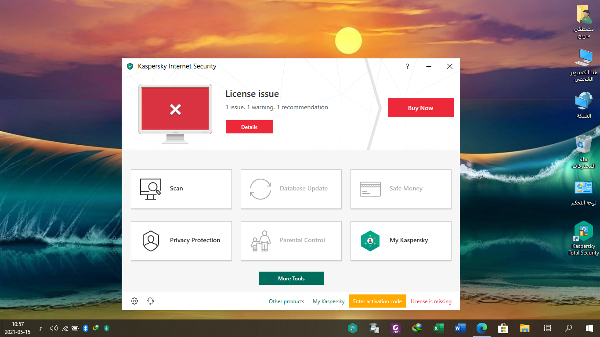The width and height of the screenshot is (600, 337).
Task: Open Support via the headset icon
Action: [x=150, y=301]
